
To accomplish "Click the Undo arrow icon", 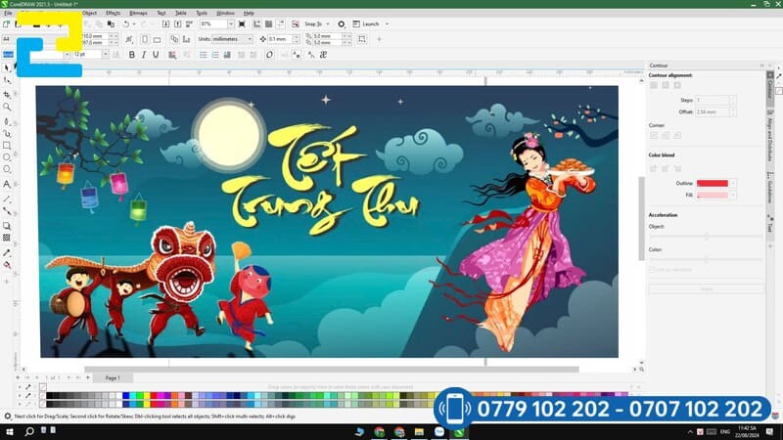I will [x=126, y=23].
